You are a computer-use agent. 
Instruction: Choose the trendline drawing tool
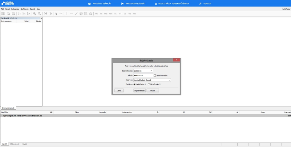point(76,14)
